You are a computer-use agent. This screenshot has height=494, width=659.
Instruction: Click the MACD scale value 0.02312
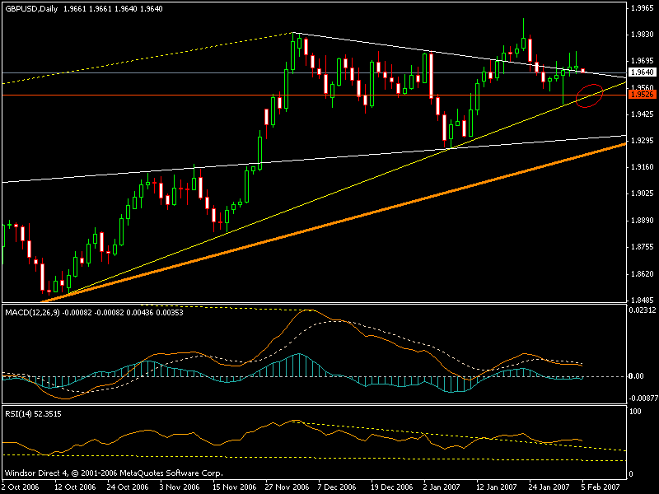[x=642, y=310]
